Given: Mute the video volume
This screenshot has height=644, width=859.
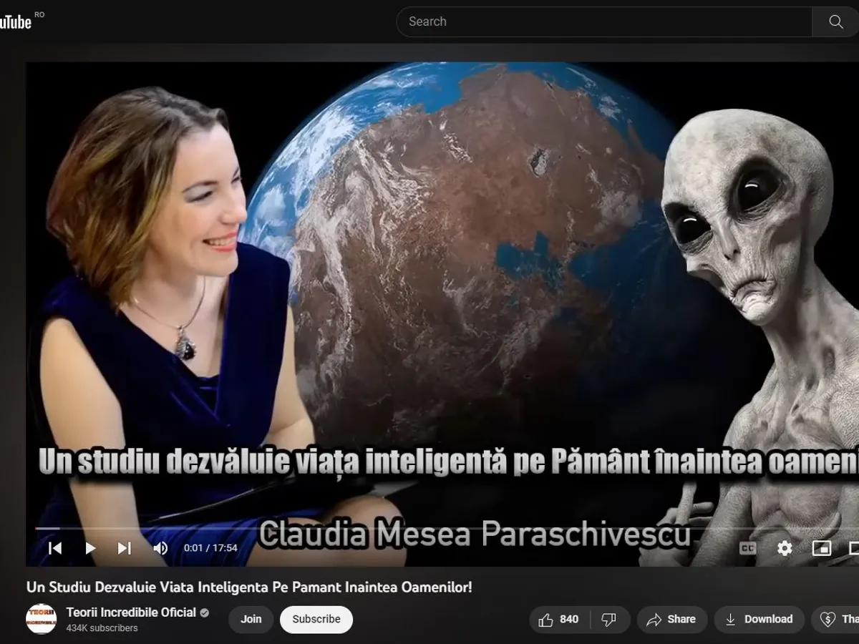Looking at the screenshot, I should click(x=160, y=548).
